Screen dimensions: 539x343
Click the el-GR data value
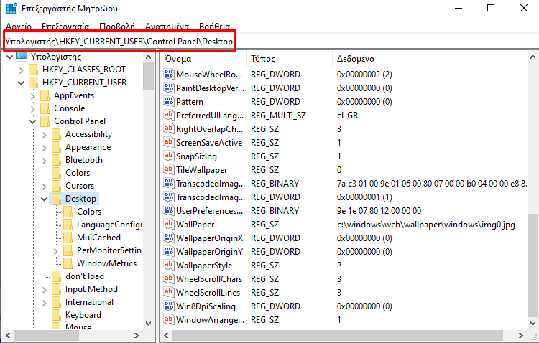[348, 116]
